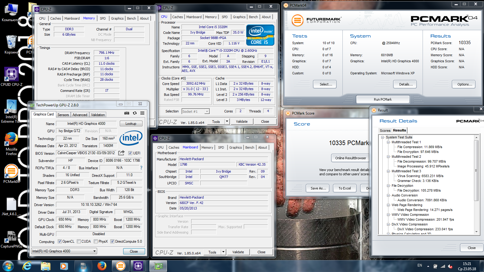Image resolution: width=484 pixels, height=272 pixels.
Task: Open SPD tab in CPU-Z Memory window
Action: coord(103,18)
